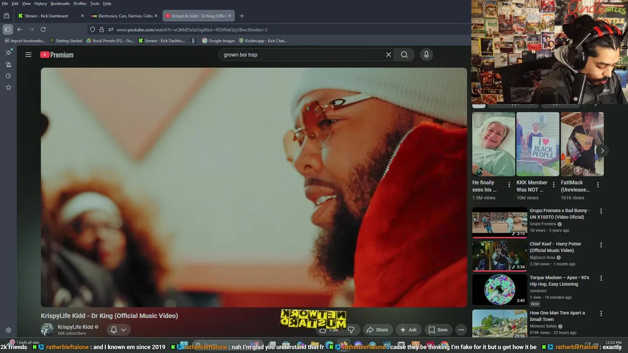The height and width of the screenshot is (353, 628).
Task: Open options for Chief Keef Harry Potter
Action: tap(601, 245)
